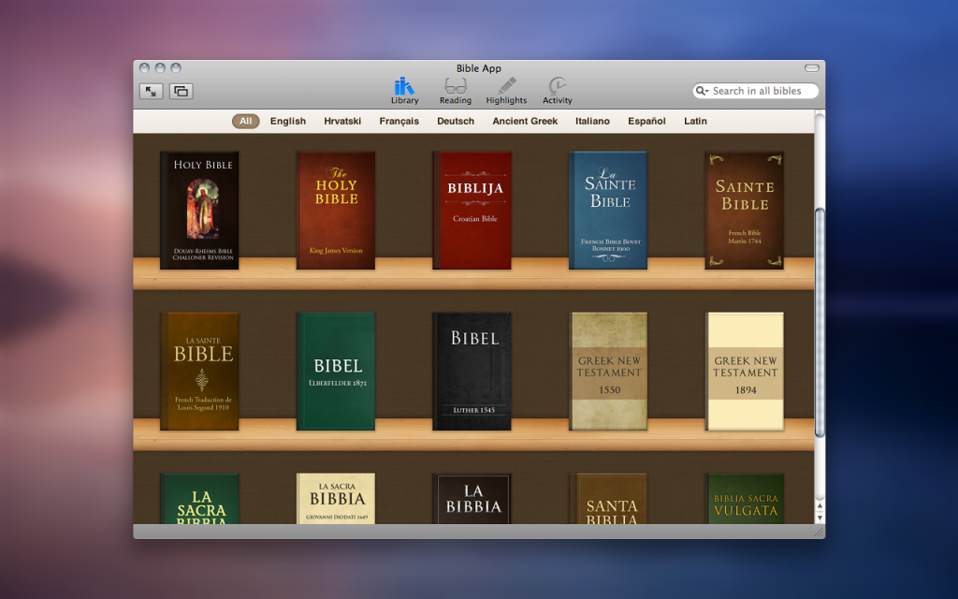Open La Sainte Bible Bovet Bonnet 1900
The image size is (958, 599).
coord(608,211)
